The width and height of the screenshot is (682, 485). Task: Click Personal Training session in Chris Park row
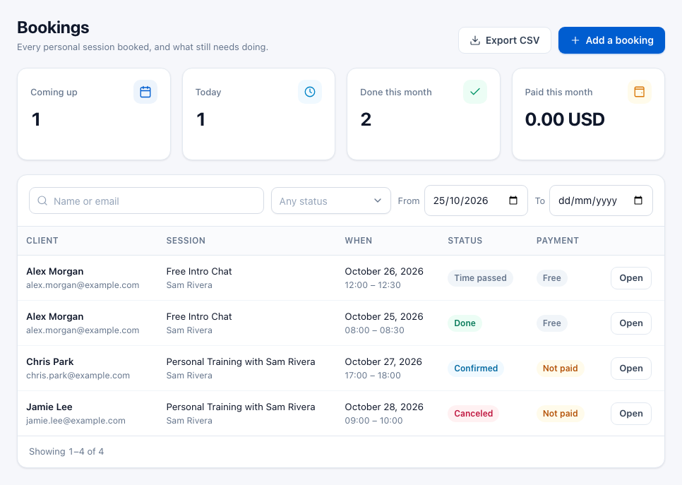pos(241,362)
